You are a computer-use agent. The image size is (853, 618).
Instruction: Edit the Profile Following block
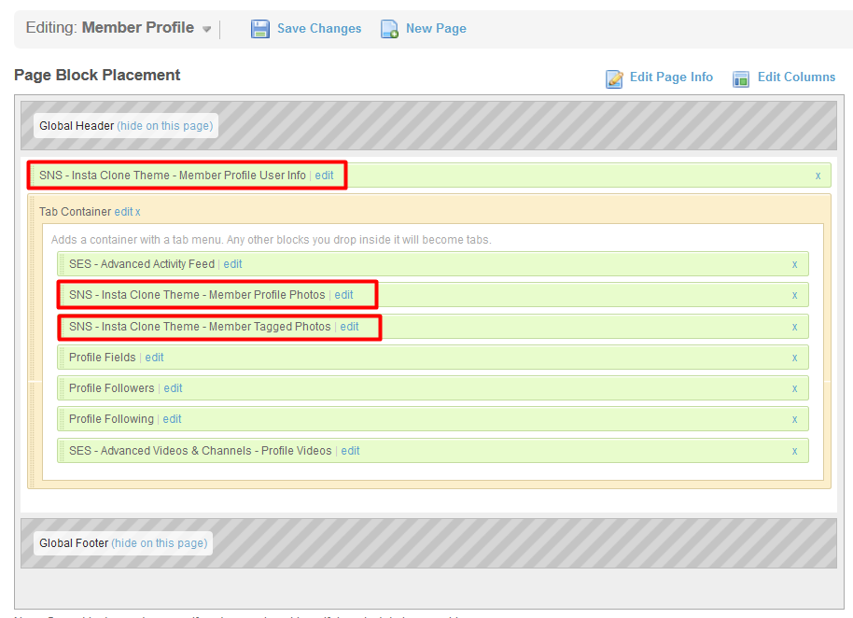click(173, 419)
